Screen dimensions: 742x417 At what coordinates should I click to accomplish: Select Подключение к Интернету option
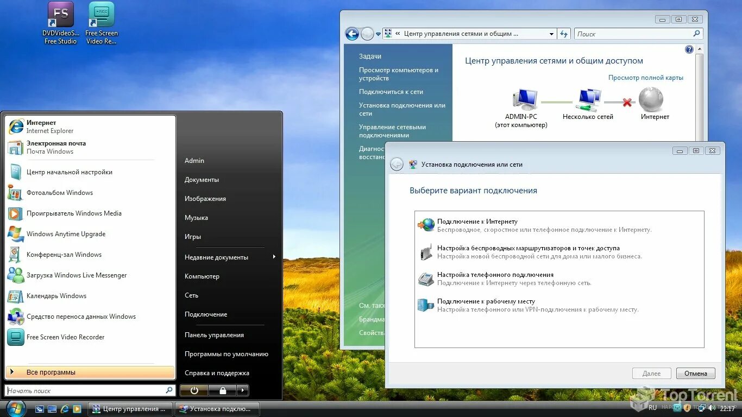pos(559,225)
